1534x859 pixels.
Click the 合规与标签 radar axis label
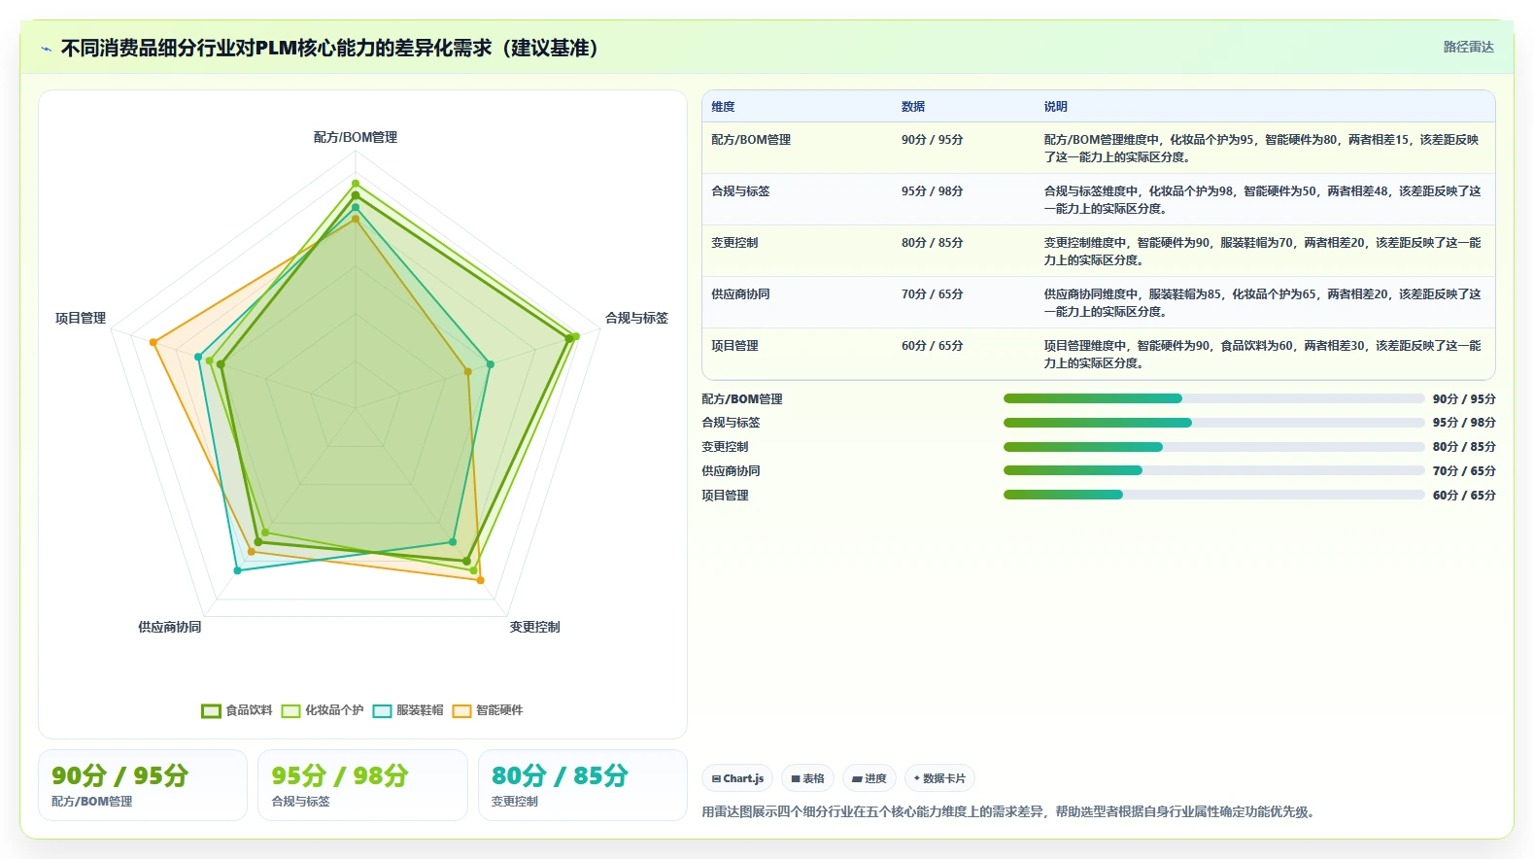click(636, 319)
